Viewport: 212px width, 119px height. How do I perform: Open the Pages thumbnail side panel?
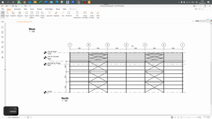[x=2, y=32]
